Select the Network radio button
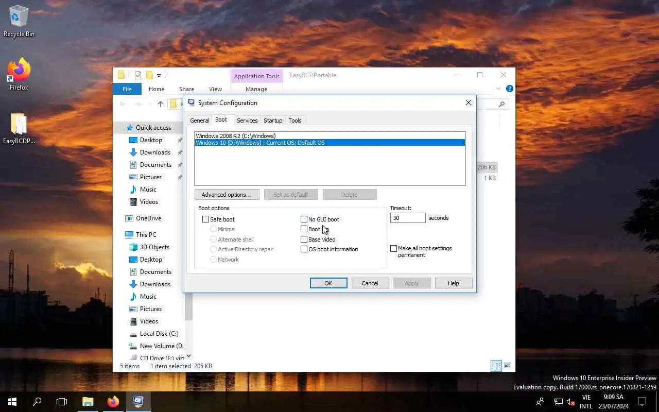The width and height of the screenshot is (659, 412). (x=214, y=260)
